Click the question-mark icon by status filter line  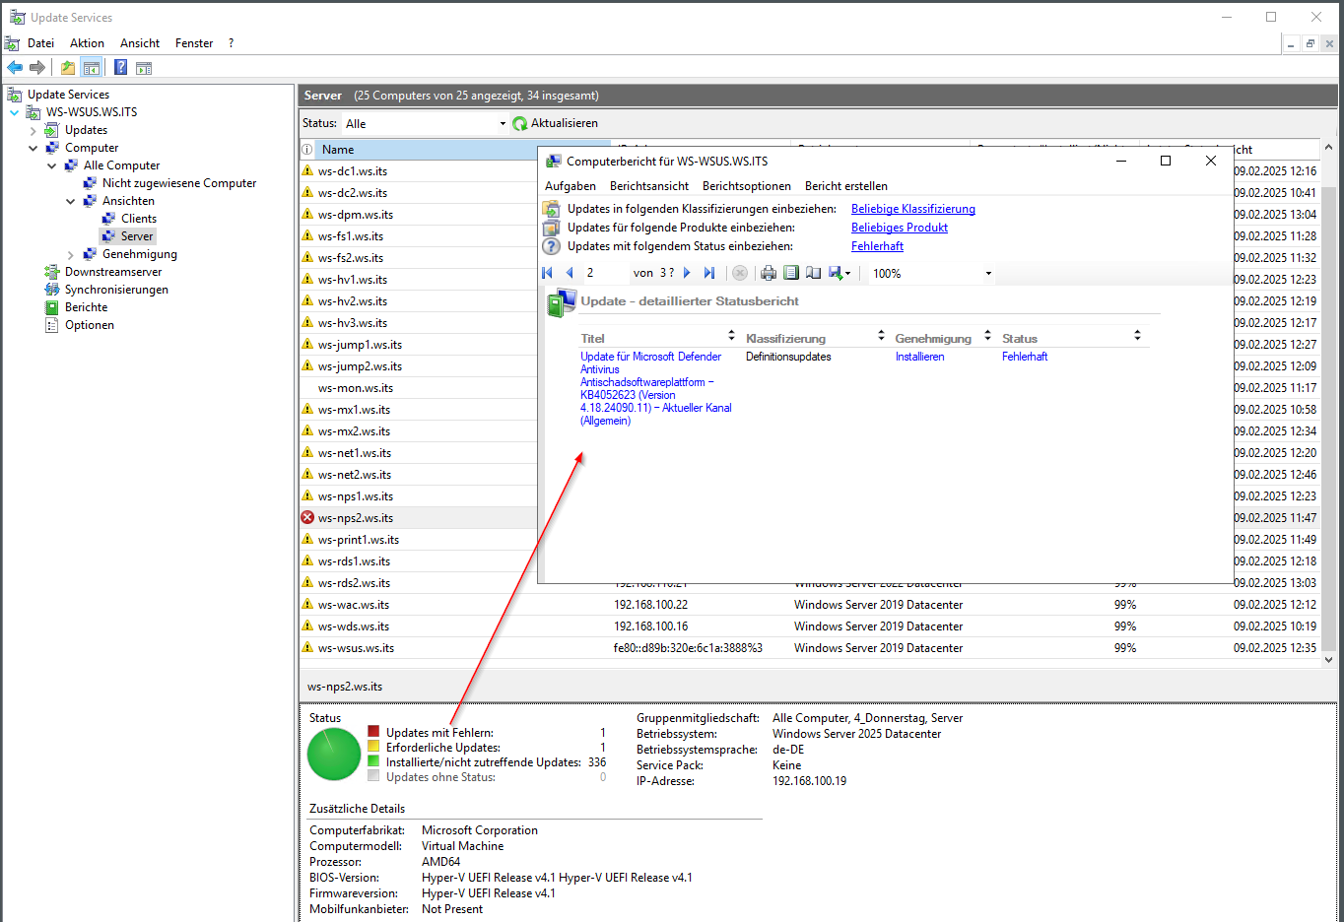tap(552, 246)
